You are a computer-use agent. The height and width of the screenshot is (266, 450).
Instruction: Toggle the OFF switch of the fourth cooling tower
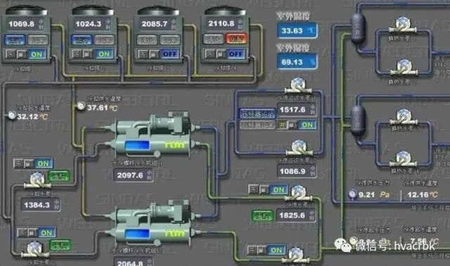(x=236, y=54)
